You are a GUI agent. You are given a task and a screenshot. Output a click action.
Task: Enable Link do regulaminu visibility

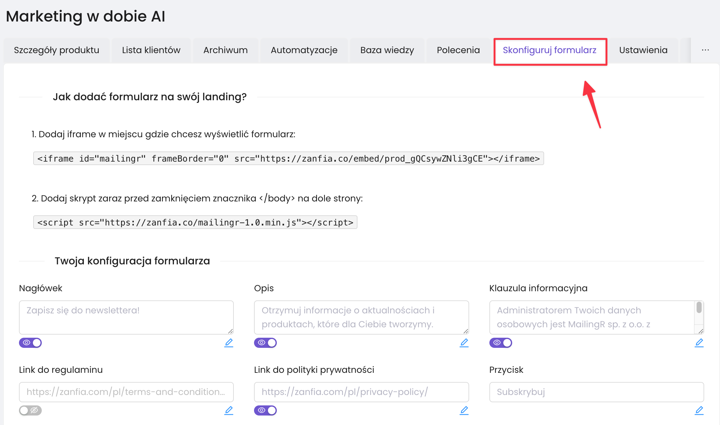[30, 410]
